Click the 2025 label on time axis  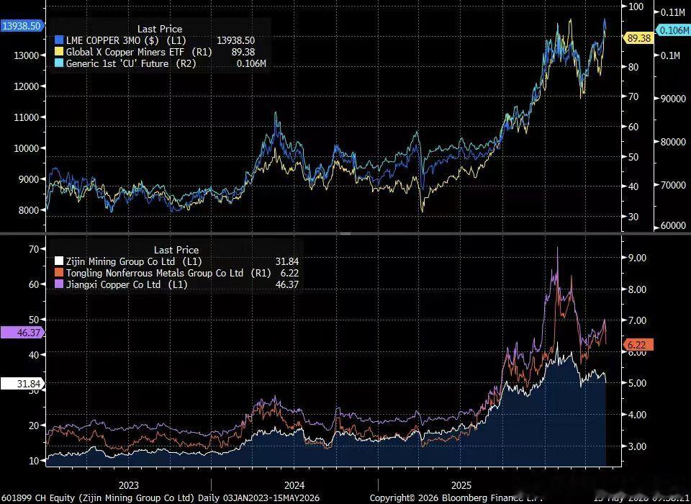[x=461, y=485]
